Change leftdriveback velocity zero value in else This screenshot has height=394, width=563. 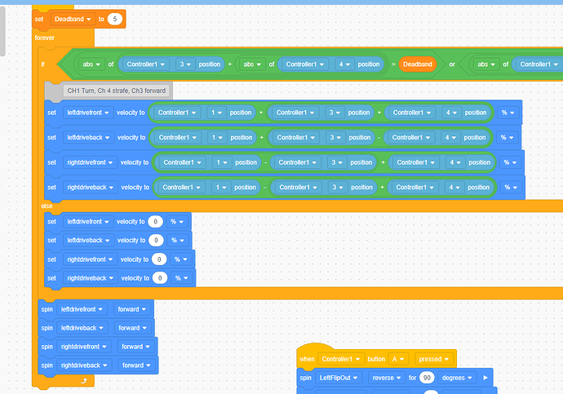tap(156, 240)
